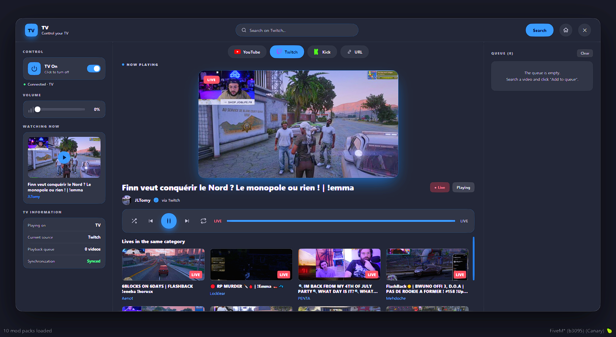Switch to the Twitch tab
Viewport: 616px width, 337px height.
pos(287,52)
